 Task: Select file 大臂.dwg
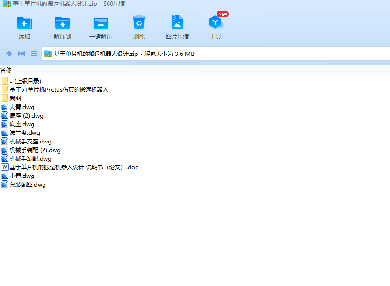pyautogui.click(x=18, y=107)
